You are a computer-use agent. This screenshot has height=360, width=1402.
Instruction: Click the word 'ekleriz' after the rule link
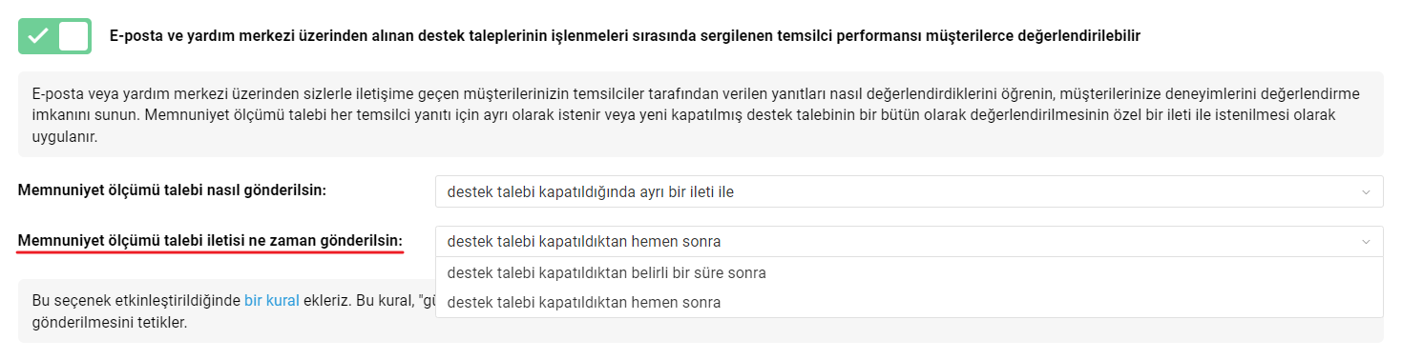(x=326, y=300)
